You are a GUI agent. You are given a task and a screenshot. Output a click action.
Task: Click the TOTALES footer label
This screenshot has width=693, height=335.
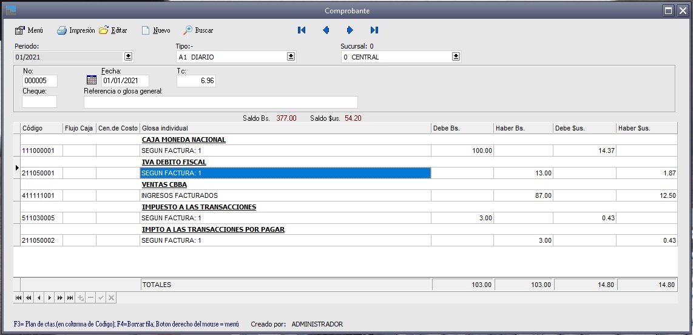pos(156,285)
